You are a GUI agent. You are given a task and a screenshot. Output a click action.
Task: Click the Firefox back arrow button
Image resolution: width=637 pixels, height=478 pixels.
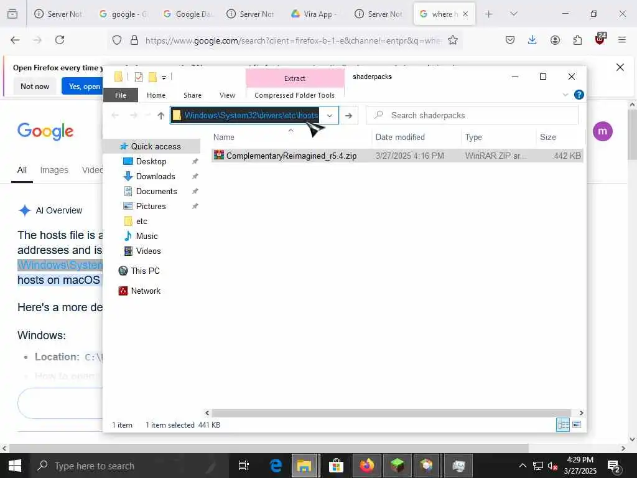point(15,40)
